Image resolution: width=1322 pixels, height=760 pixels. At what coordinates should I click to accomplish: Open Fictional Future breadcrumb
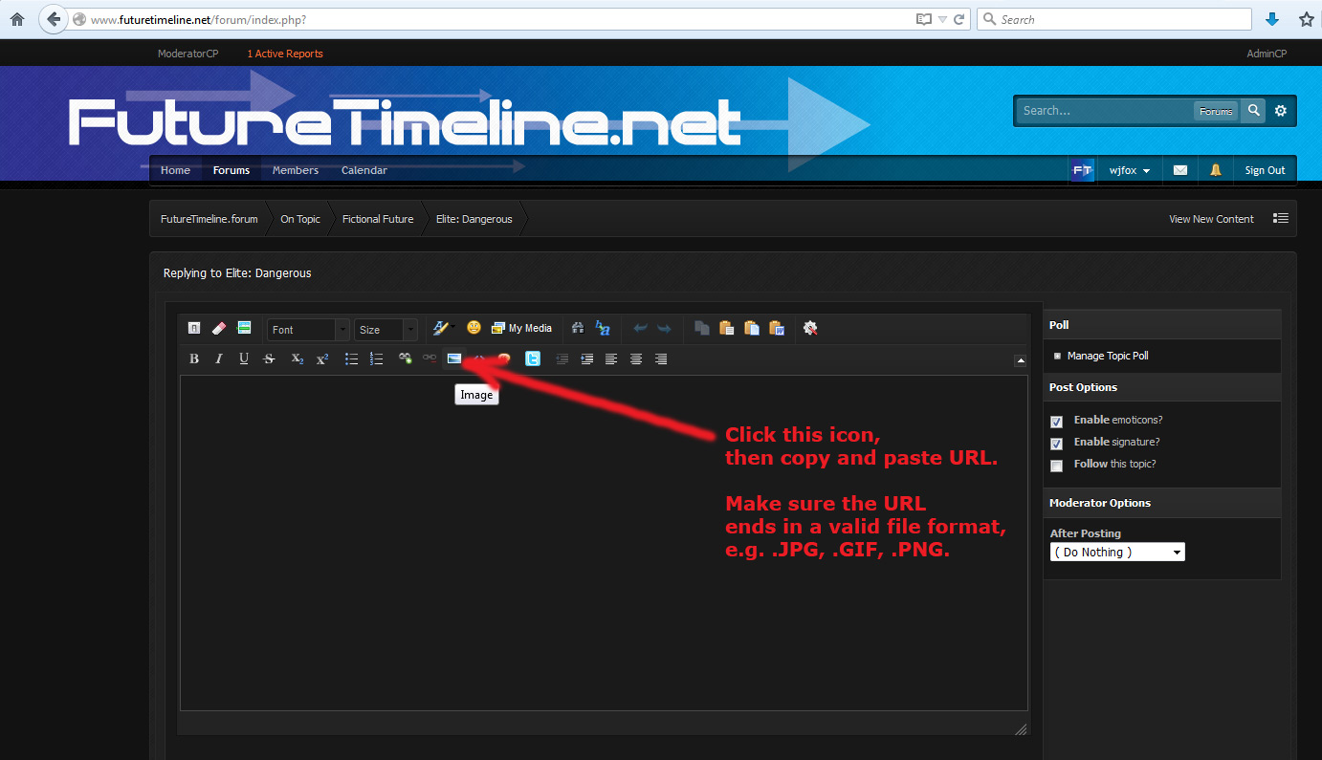[378, 219]
